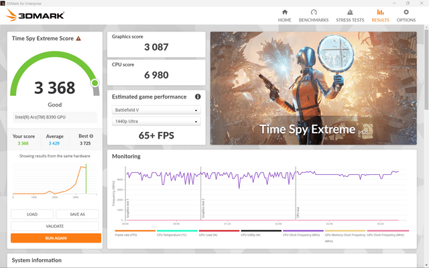Select the Results tab
429x268 pixels.
[380, 16]
